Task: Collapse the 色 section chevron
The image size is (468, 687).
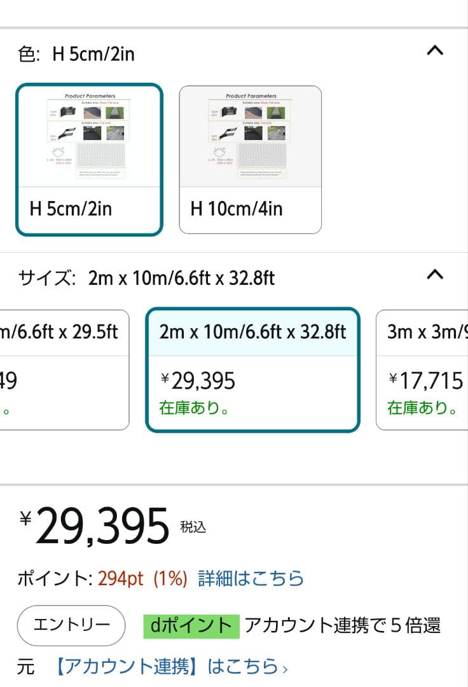Action: [x=434, y=52]
